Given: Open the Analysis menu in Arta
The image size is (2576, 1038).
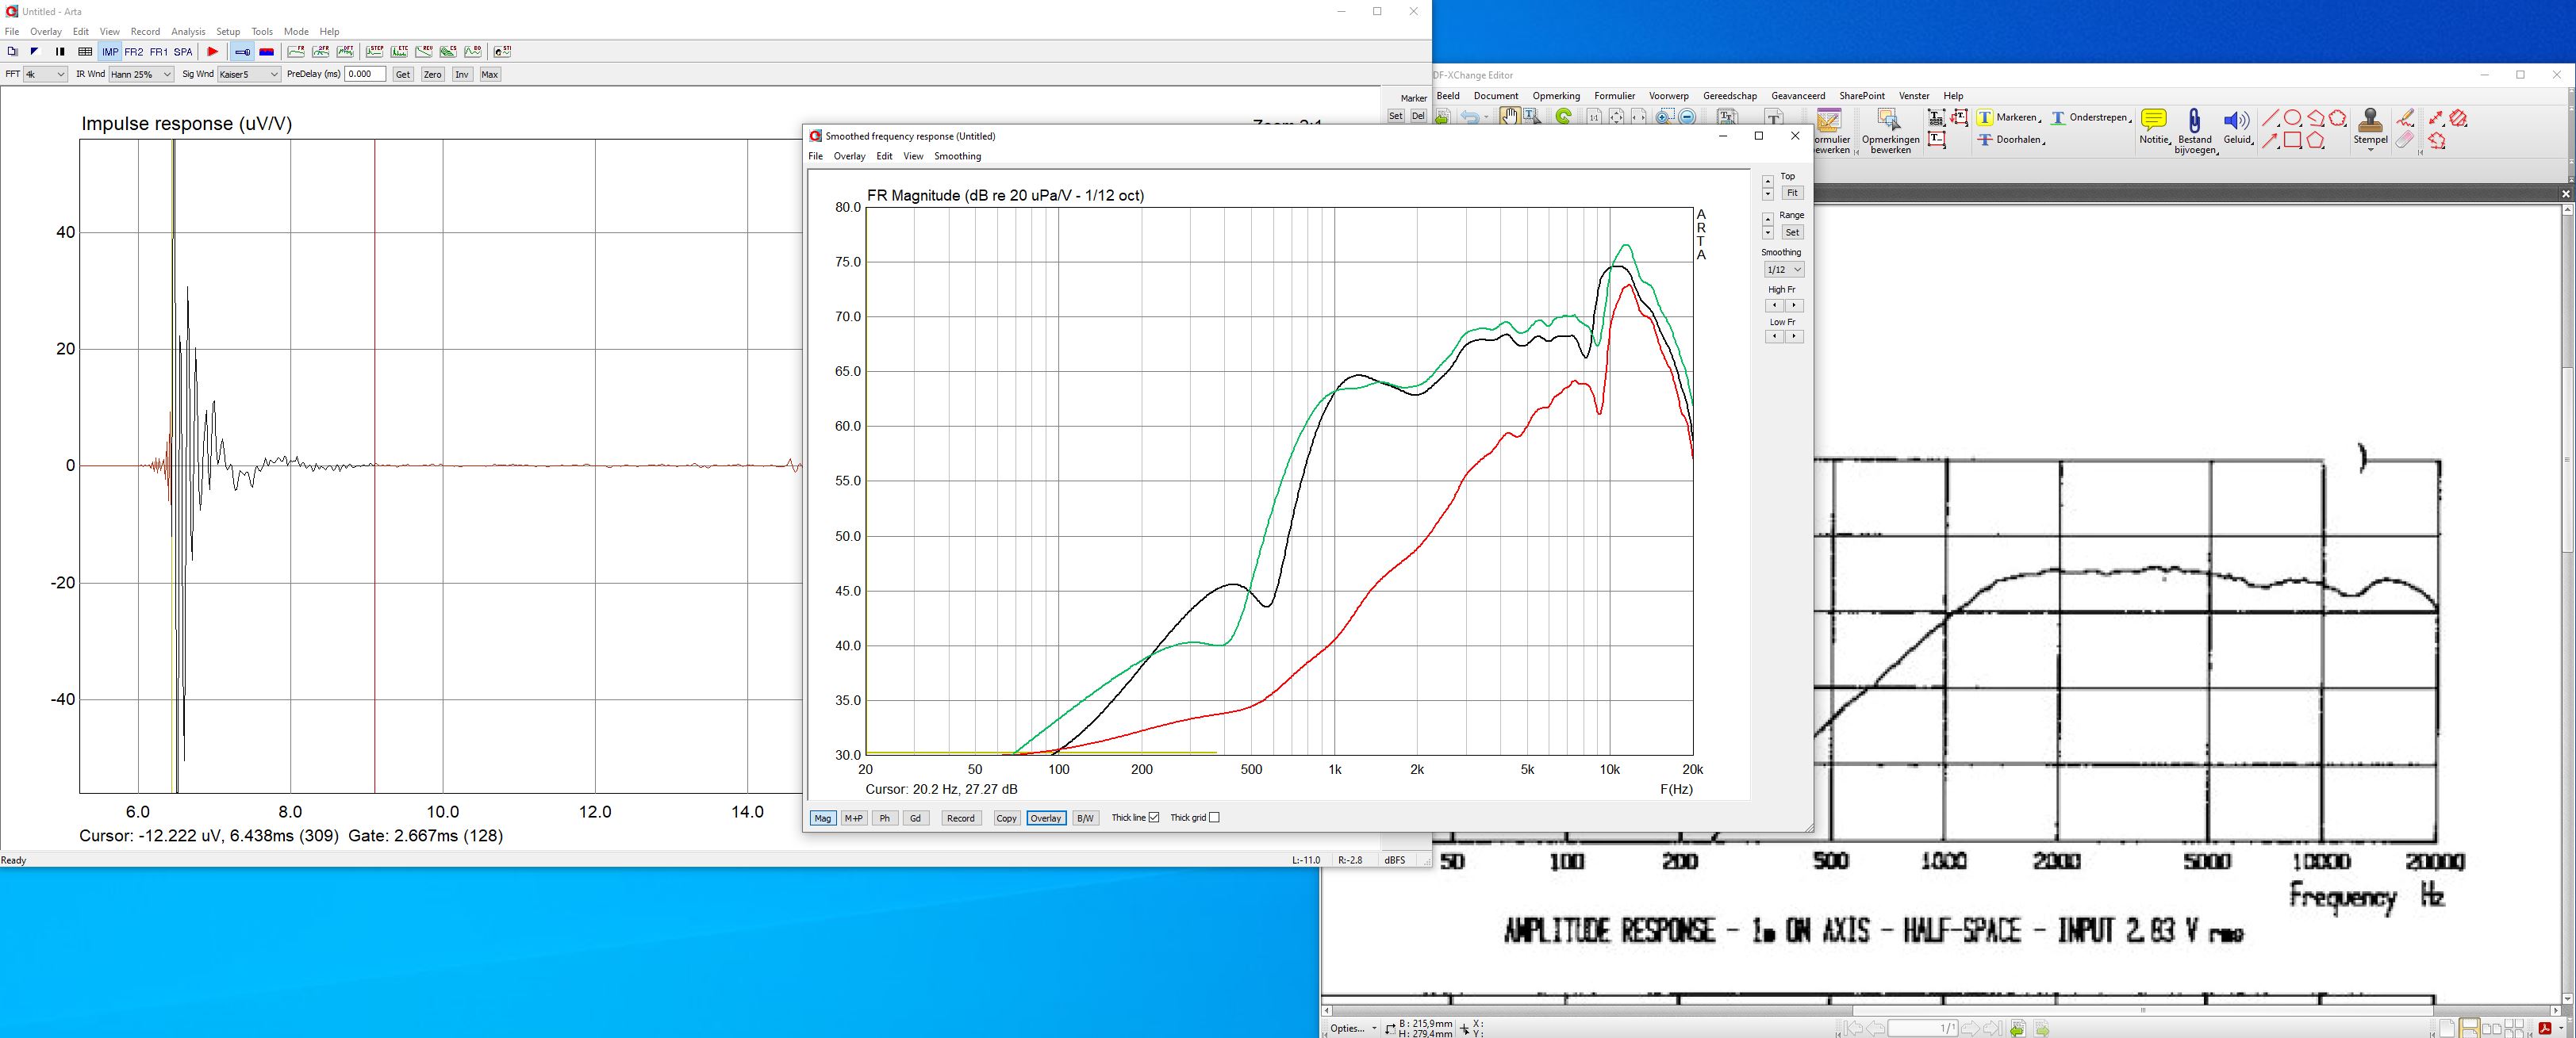Looking at the screenshot, I should 188,31.
